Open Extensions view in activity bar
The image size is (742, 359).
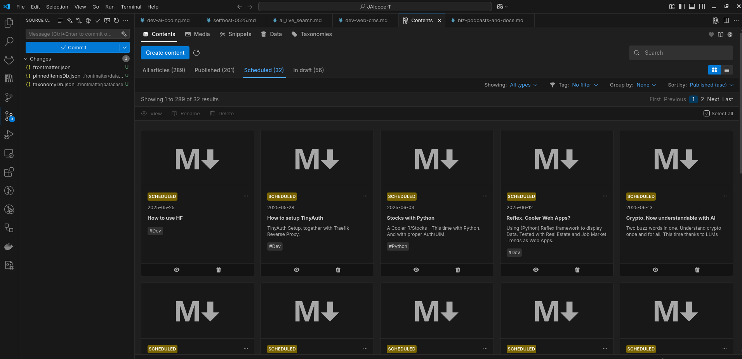coord(9,172)
